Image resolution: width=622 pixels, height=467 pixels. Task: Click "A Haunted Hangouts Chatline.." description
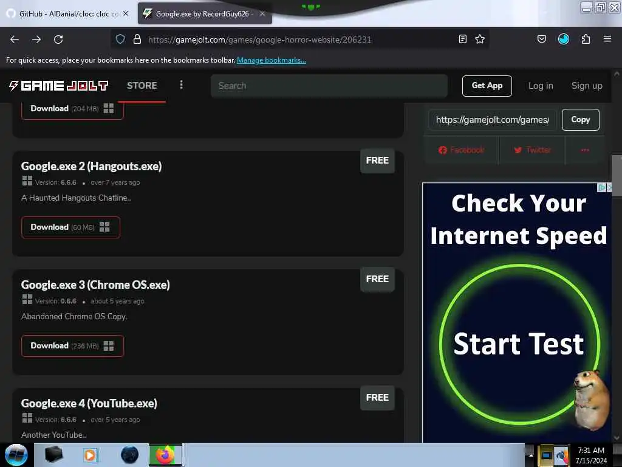76,198
